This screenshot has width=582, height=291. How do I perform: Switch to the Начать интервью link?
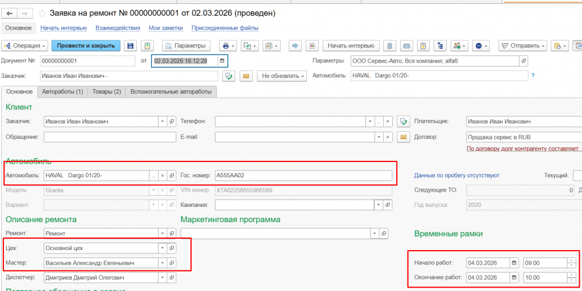pos(64,28)
